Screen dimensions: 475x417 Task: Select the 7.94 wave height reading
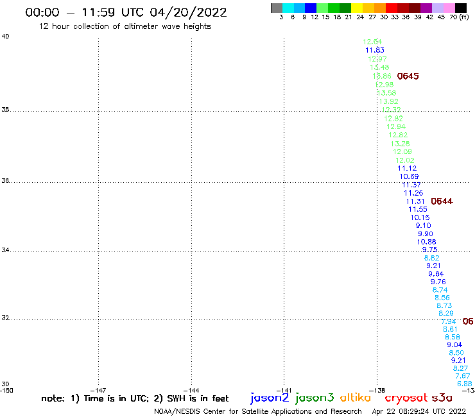448,321
